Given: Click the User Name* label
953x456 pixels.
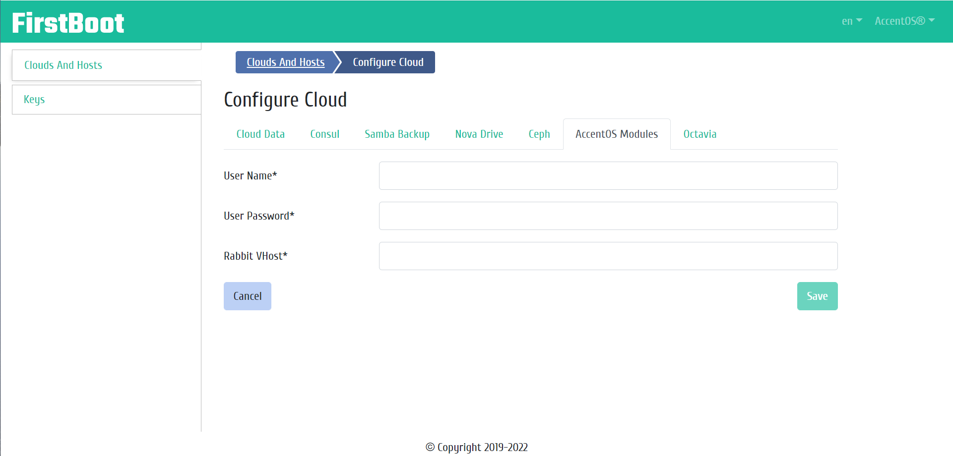Looking at the screenshot, I should (251, 175).
